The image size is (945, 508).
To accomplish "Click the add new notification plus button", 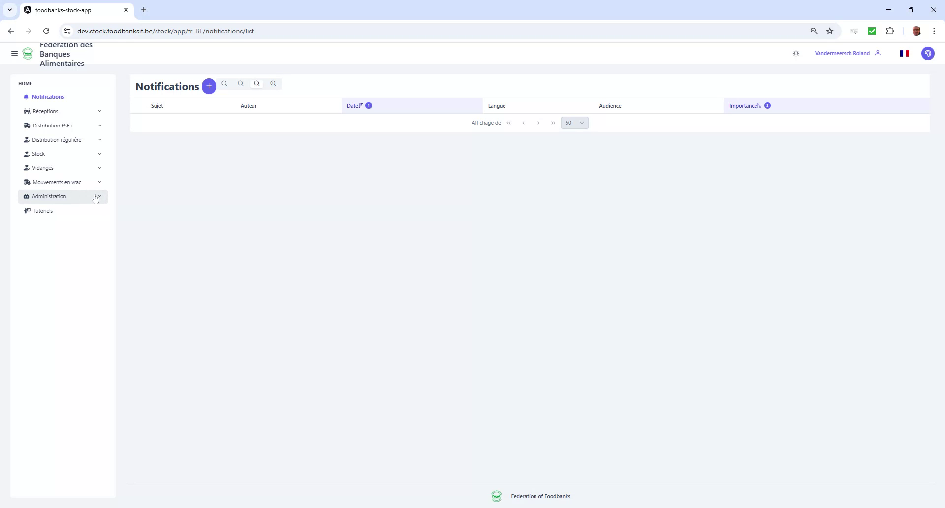I will coord(209,86).
